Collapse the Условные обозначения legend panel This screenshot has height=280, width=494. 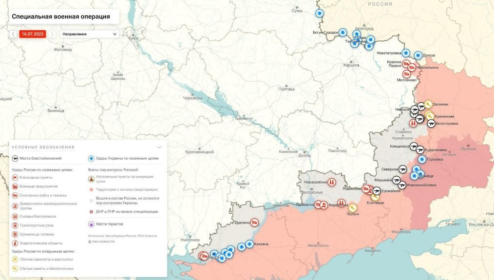159,147
